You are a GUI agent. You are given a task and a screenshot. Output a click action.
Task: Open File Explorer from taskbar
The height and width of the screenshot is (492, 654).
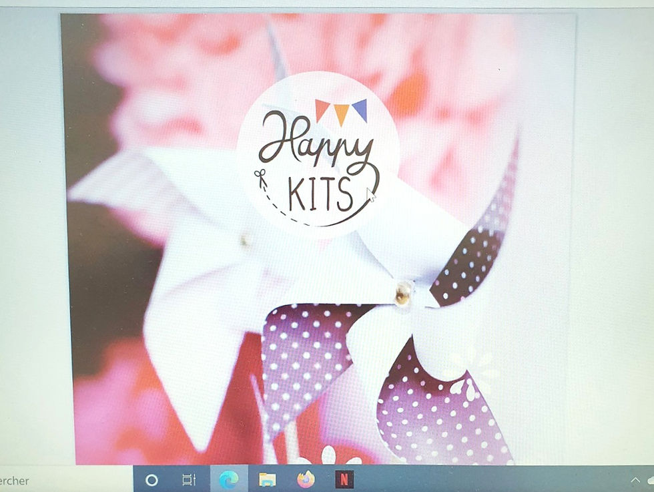pos(267,479)
